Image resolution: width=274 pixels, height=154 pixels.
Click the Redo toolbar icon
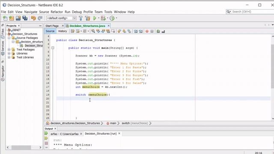coord(40,18)
